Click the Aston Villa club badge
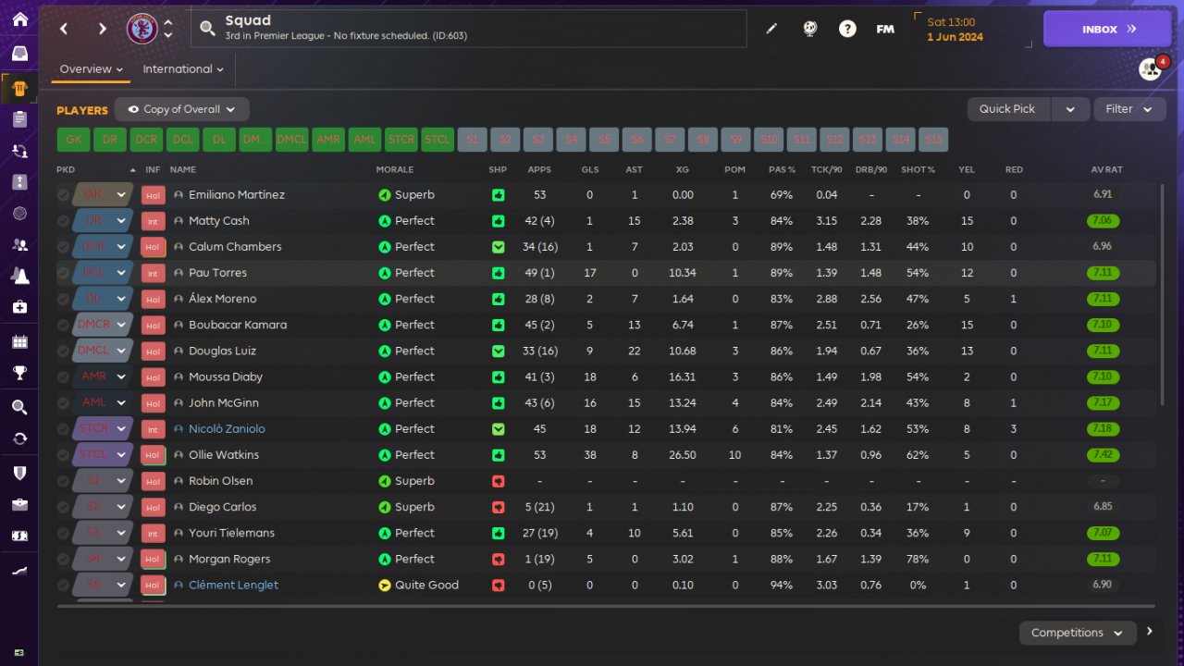The height and width of the screenshot is (666, 1184). coord(142,29)
